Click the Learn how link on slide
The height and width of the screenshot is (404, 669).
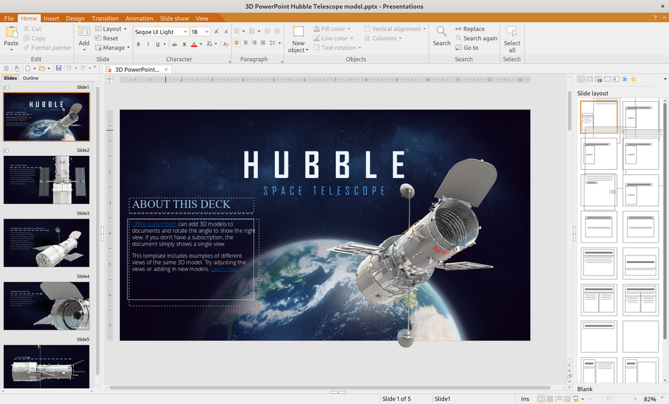pyautogui.click(x=223, y=269)
